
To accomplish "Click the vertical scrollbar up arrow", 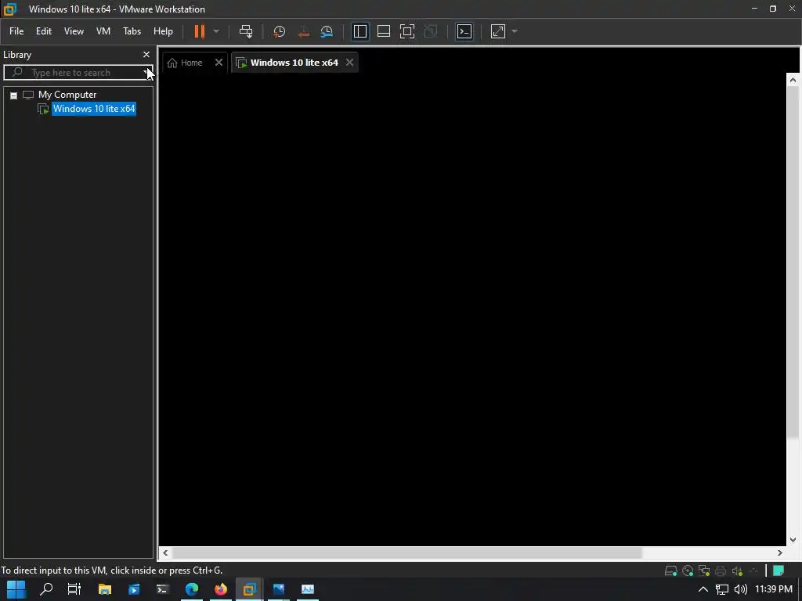I will pos(793,80).
